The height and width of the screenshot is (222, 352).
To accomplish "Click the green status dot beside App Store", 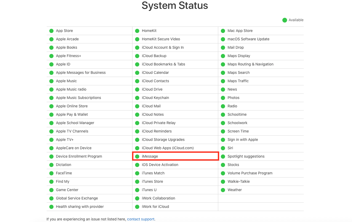I will pos(51,31).
